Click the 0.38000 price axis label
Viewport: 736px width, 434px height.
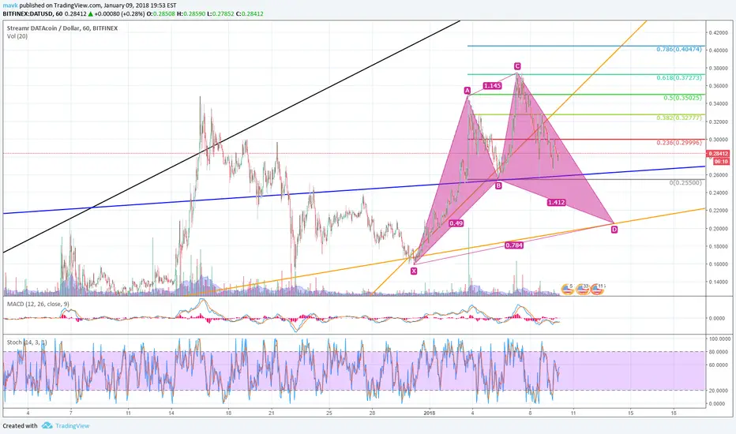coord(718,68)
